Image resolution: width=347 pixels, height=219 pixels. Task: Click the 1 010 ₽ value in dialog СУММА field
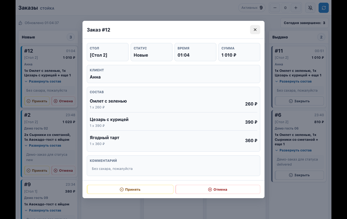tap(229, 55)
